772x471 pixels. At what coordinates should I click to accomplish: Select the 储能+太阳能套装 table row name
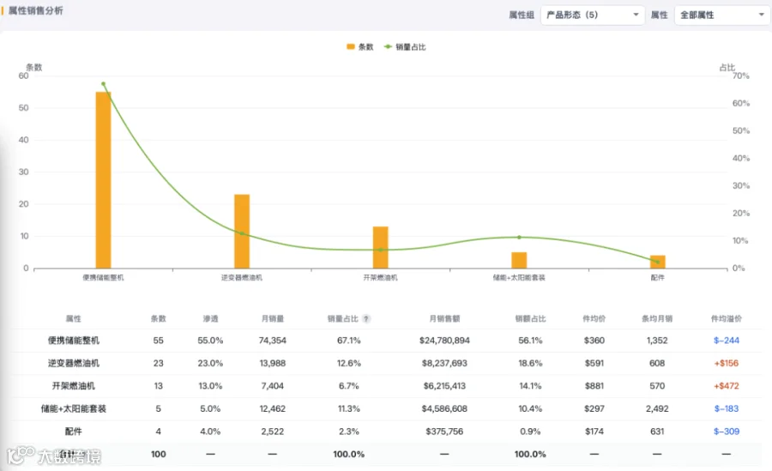pos(74,408)
